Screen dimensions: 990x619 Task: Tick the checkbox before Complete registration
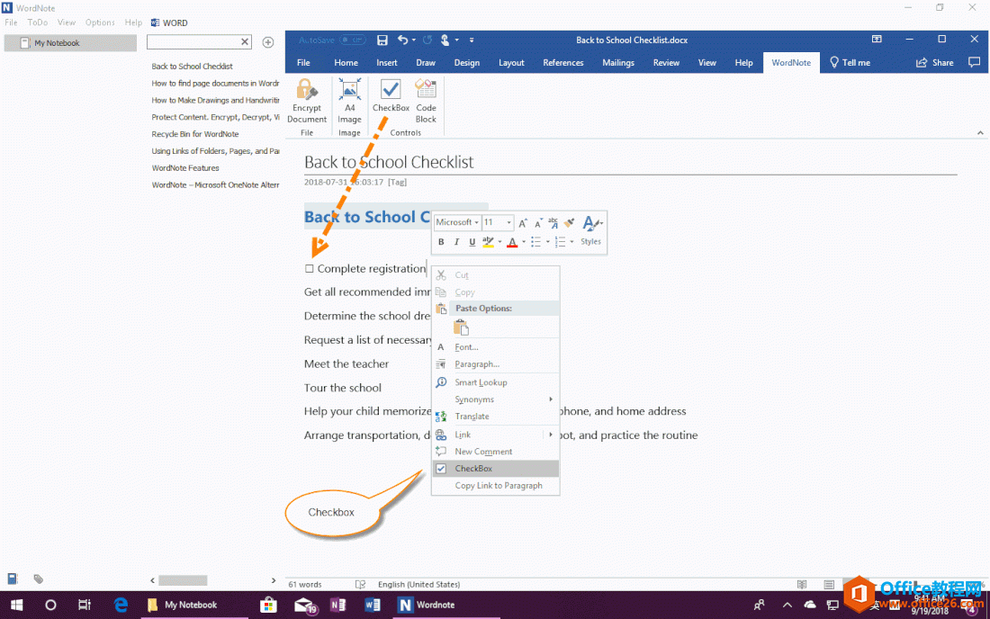pyautogui.click(x=310, y=269)
